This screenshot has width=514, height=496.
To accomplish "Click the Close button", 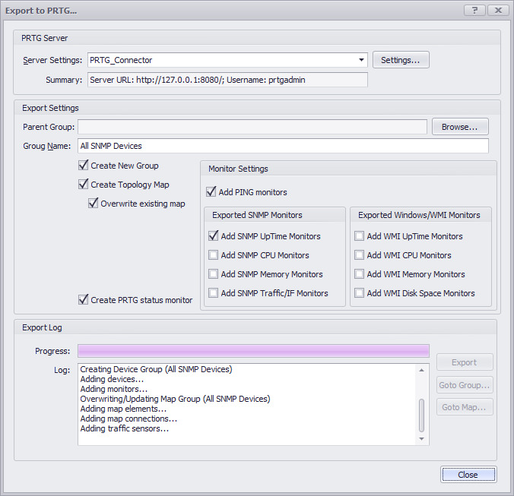I will tap(468, 475).
